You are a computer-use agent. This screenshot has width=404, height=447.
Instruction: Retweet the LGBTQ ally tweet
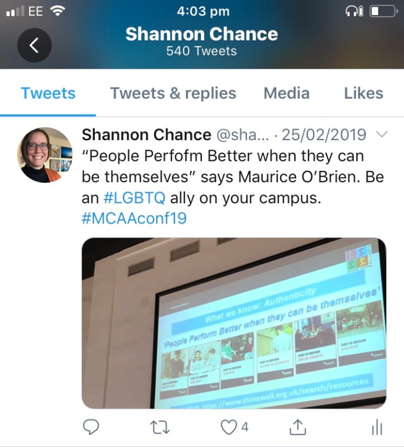click(160, 427)
